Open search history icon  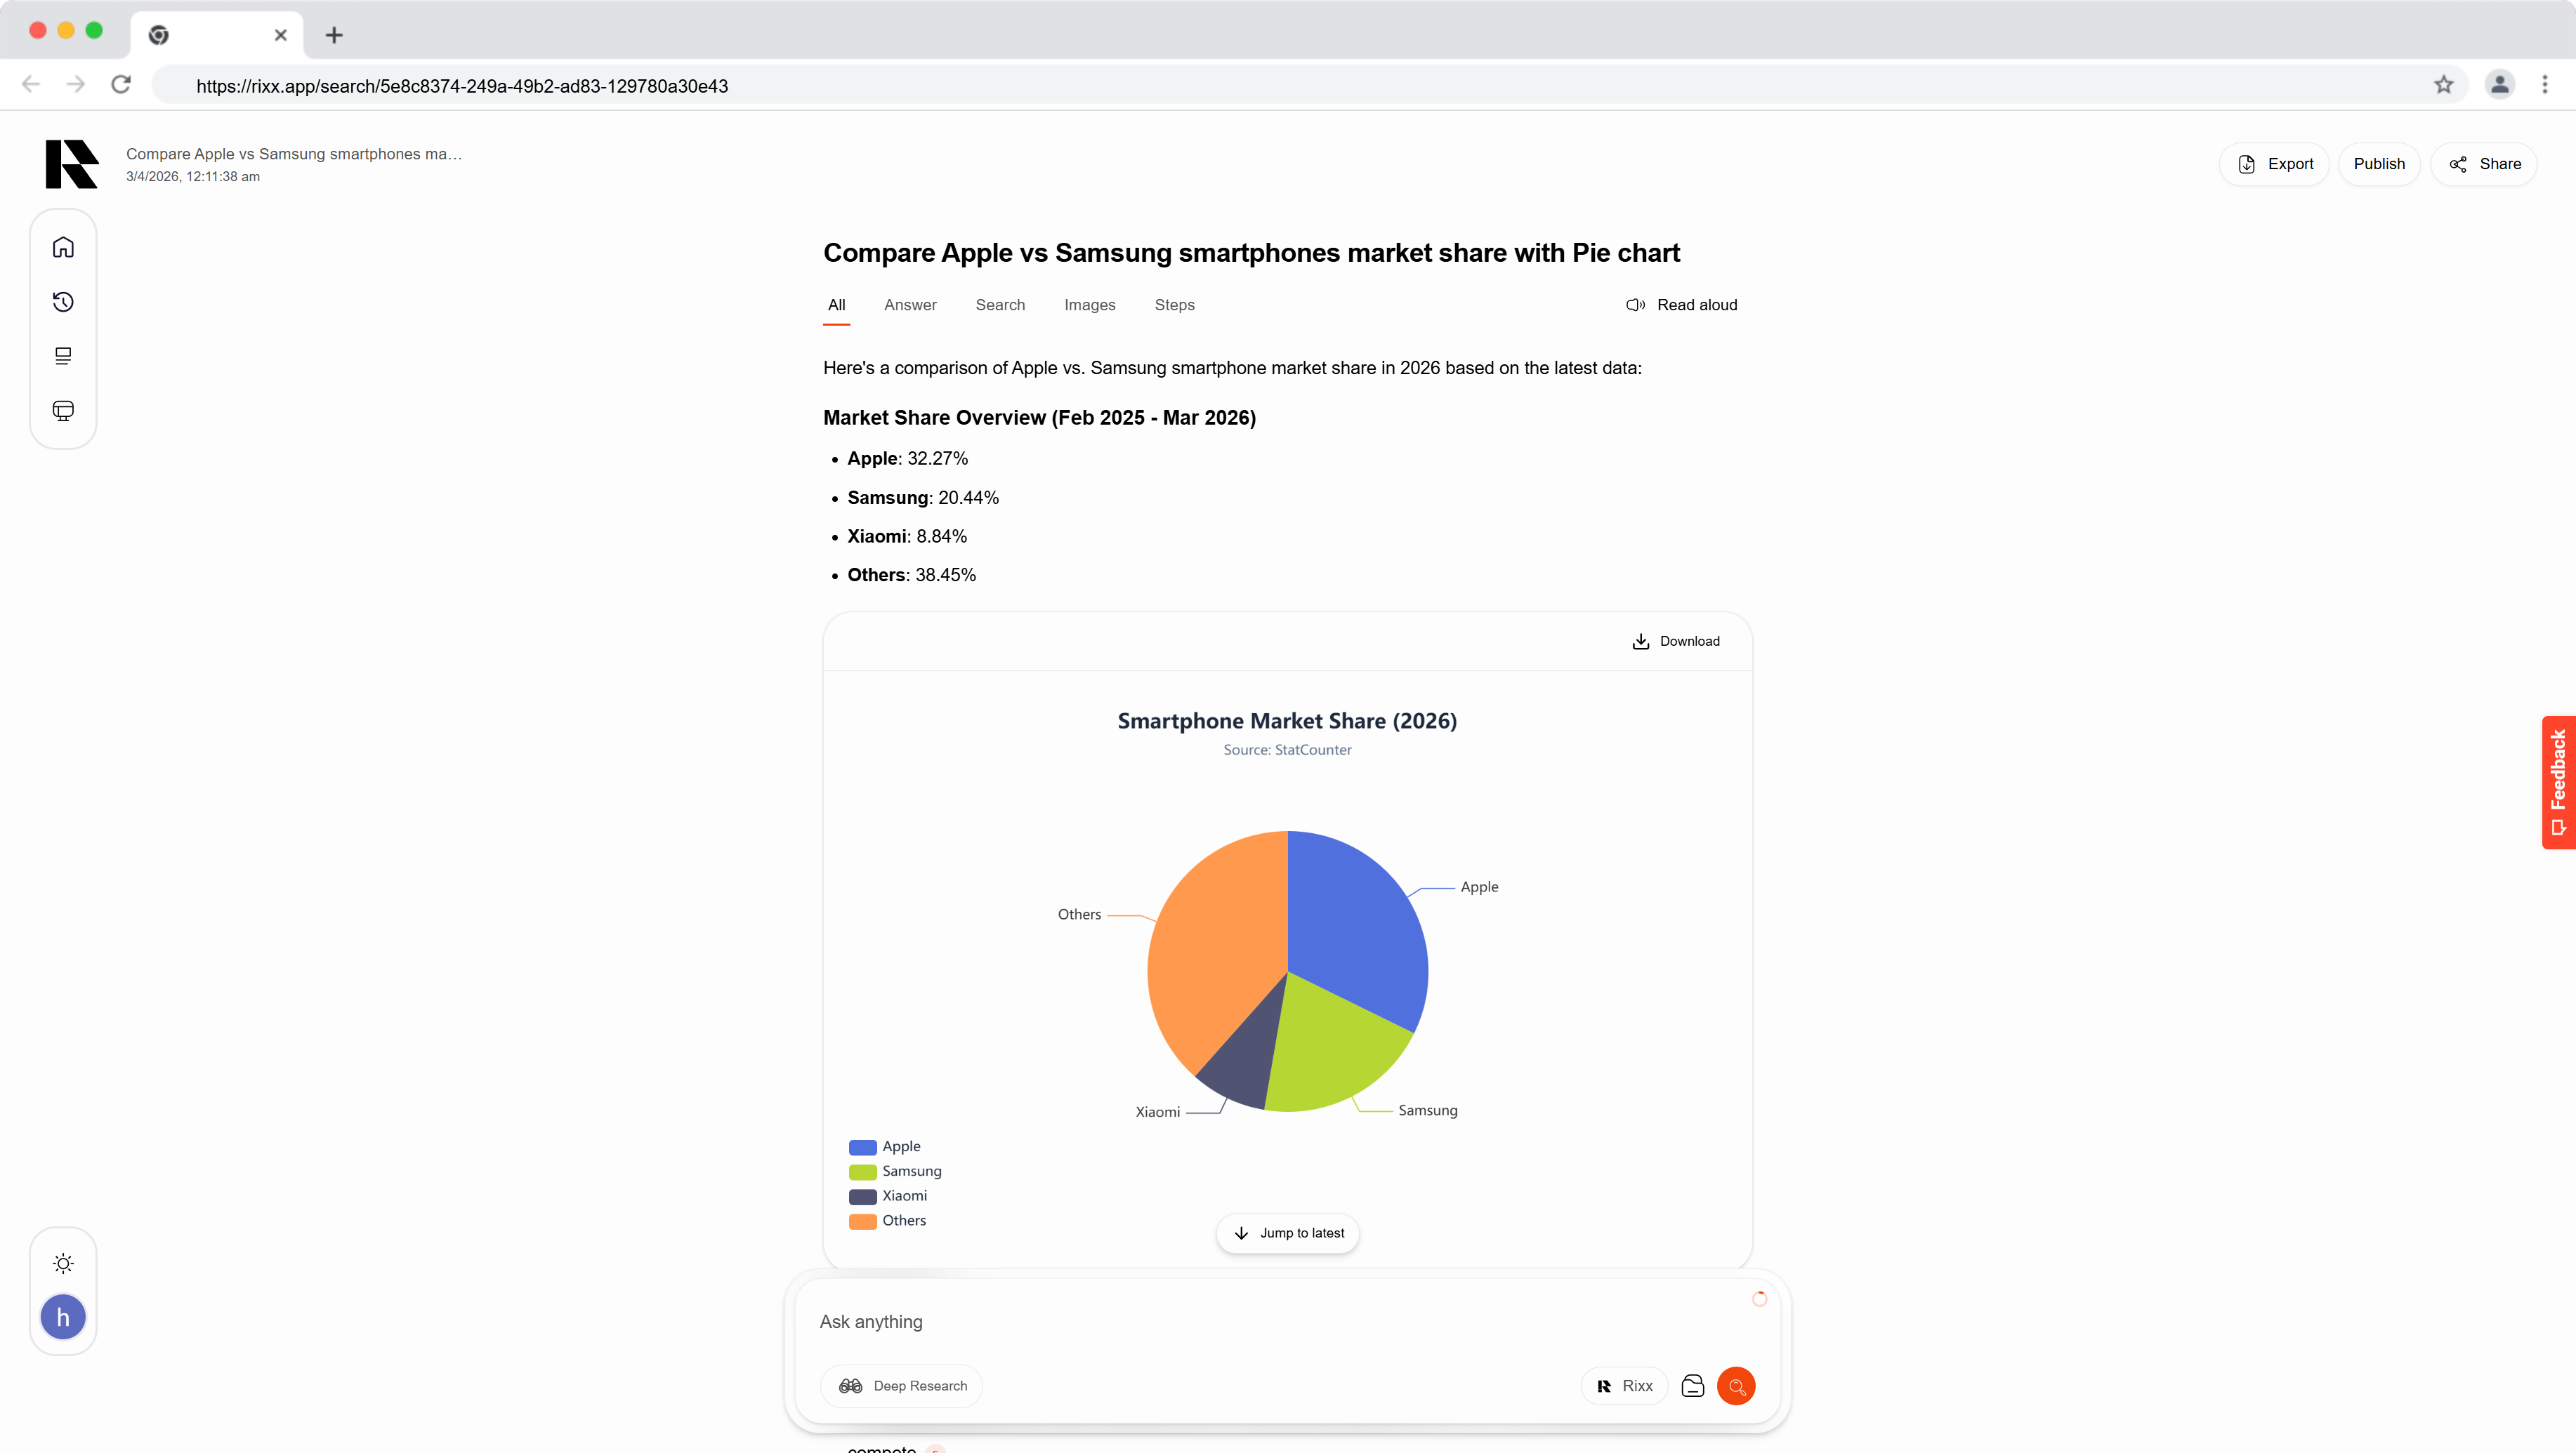pos(63,302)
